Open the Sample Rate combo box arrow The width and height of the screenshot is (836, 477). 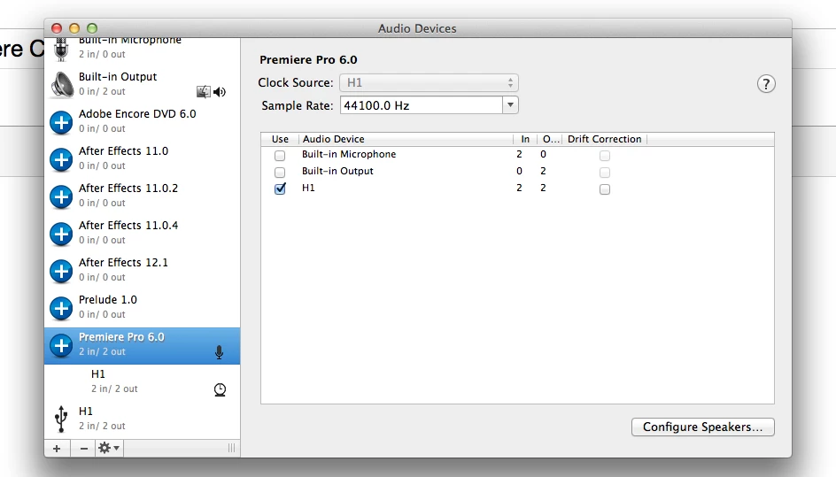pos(510,105)
